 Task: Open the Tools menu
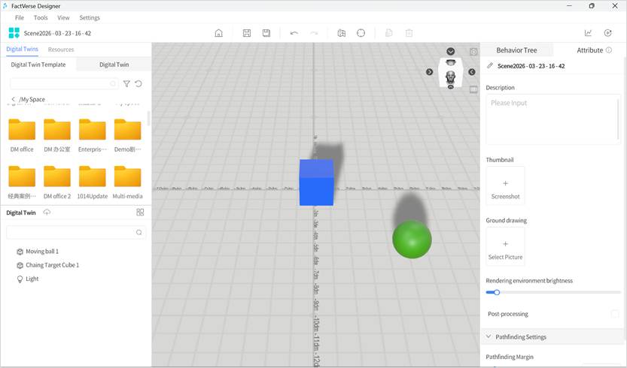[41, 17]
